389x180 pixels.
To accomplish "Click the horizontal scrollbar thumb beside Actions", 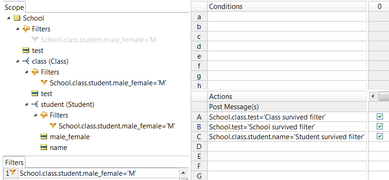I will 384,96.
